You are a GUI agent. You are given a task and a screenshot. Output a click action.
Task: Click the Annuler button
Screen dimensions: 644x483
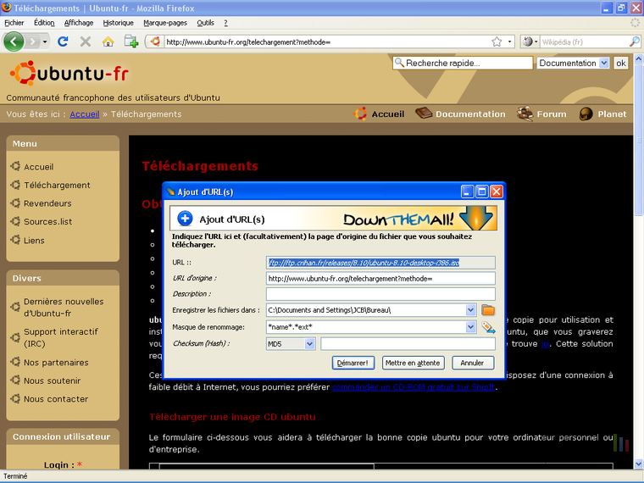click(x=472, y=363)
